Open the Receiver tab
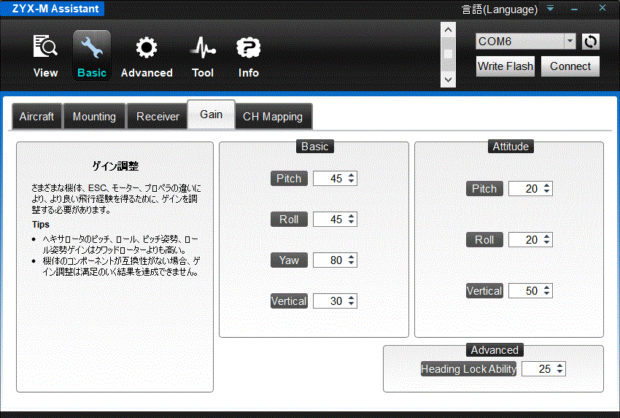Image resolution: width=620 pixels, height=418 pixels. click(x=158, y=117)
